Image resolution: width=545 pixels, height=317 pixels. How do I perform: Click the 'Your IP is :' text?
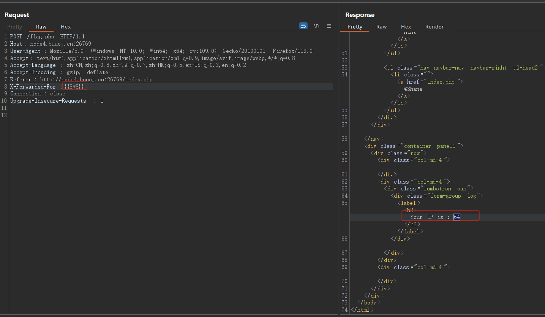[430, 217]
